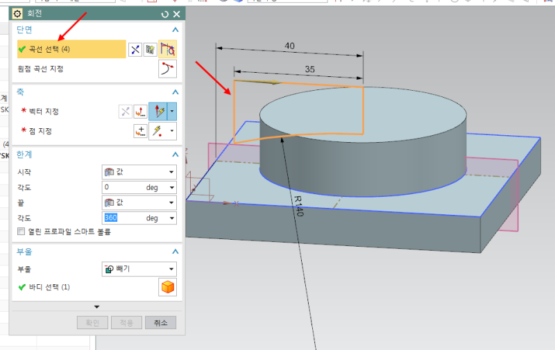Click the 바디 선택 body cube icon

[167, 287]
